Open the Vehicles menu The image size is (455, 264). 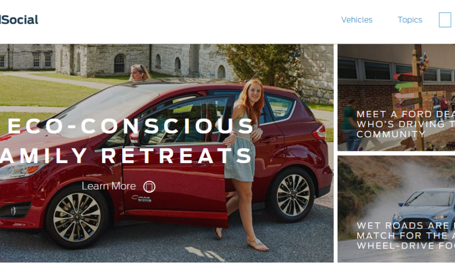click(357, 20)
